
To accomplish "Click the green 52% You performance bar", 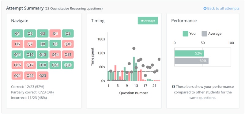I will click(189, 53).
